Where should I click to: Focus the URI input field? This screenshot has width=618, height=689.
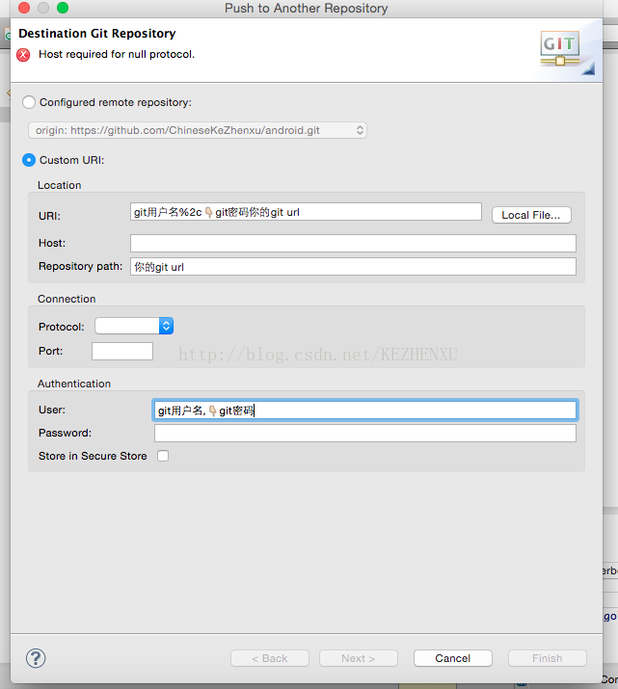click(x=306, y=212)
